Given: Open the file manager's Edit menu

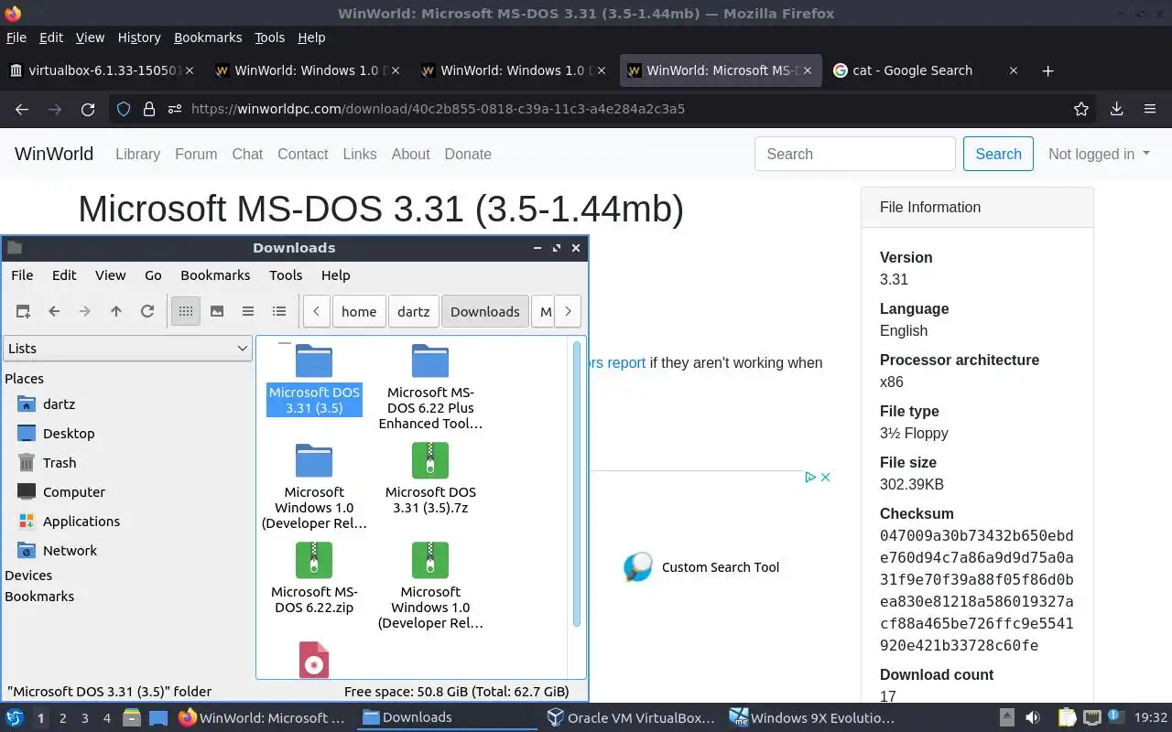Looking at the screenshot, I should click(x=64, y=274).
